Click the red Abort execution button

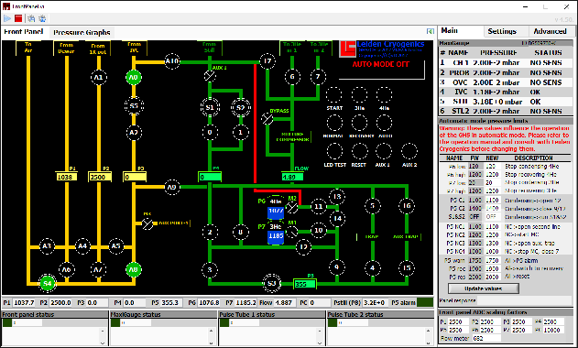click(18, 18)
